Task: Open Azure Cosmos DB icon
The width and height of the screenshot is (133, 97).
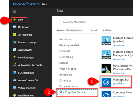Action: coord(15,80)
